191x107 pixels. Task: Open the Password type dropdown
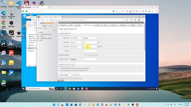[76, 47]
